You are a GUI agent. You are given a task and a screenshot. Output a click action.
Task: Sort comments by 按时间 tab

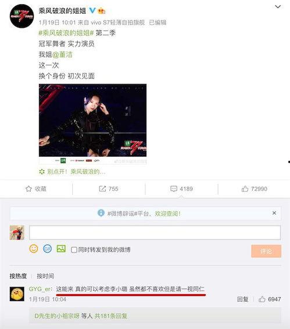pos(45,276)
